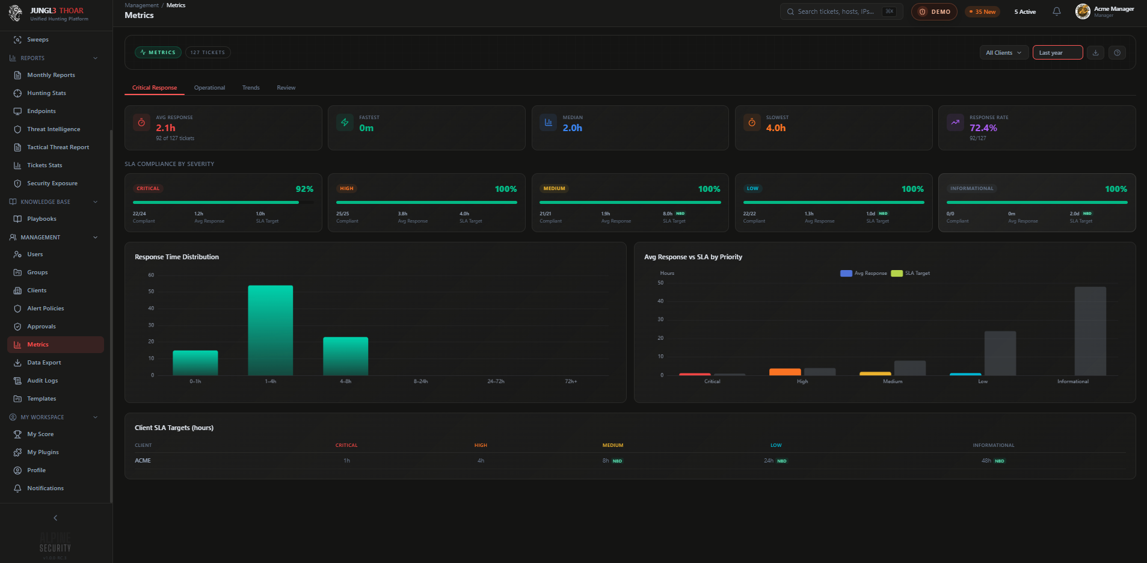Open Profile page
Image resolution: width=1147 pixels, height=563 pixels.
pyautogui.click(x=55, y=470)
